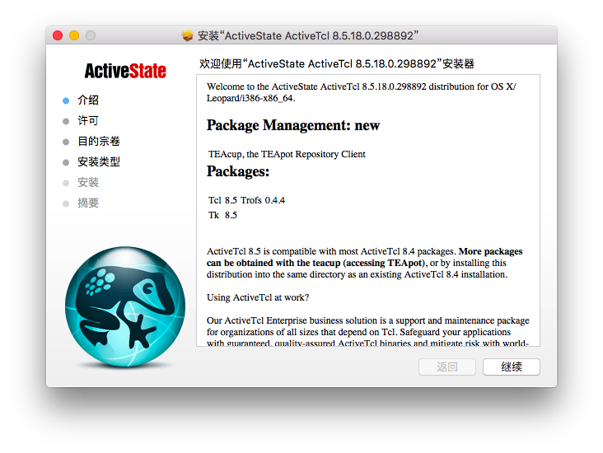
Task: Click the 'Package Management: new' heading
Action: pyautogui.click(x=293, y=125)
